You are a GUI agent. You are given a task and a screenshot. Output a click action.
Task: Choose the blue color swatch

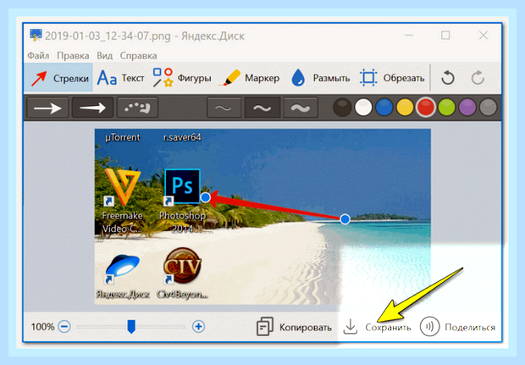(x=384, y=108)
